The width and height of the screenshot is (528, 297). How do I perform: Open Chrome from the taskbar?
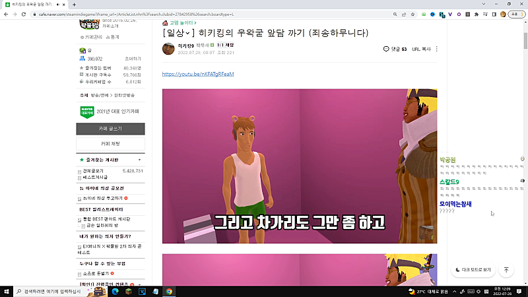(169, 291)
